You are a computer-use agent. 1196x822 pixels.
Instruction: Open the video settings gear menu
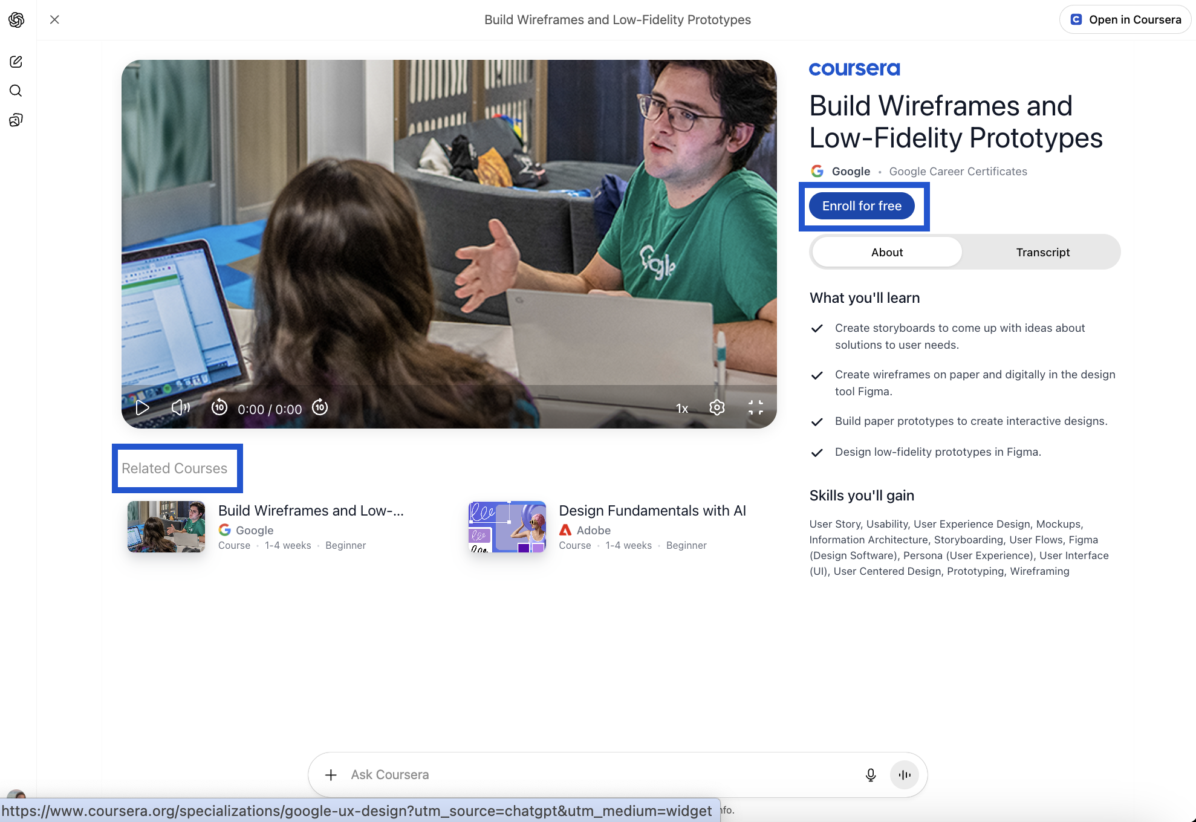click(717, 407)
